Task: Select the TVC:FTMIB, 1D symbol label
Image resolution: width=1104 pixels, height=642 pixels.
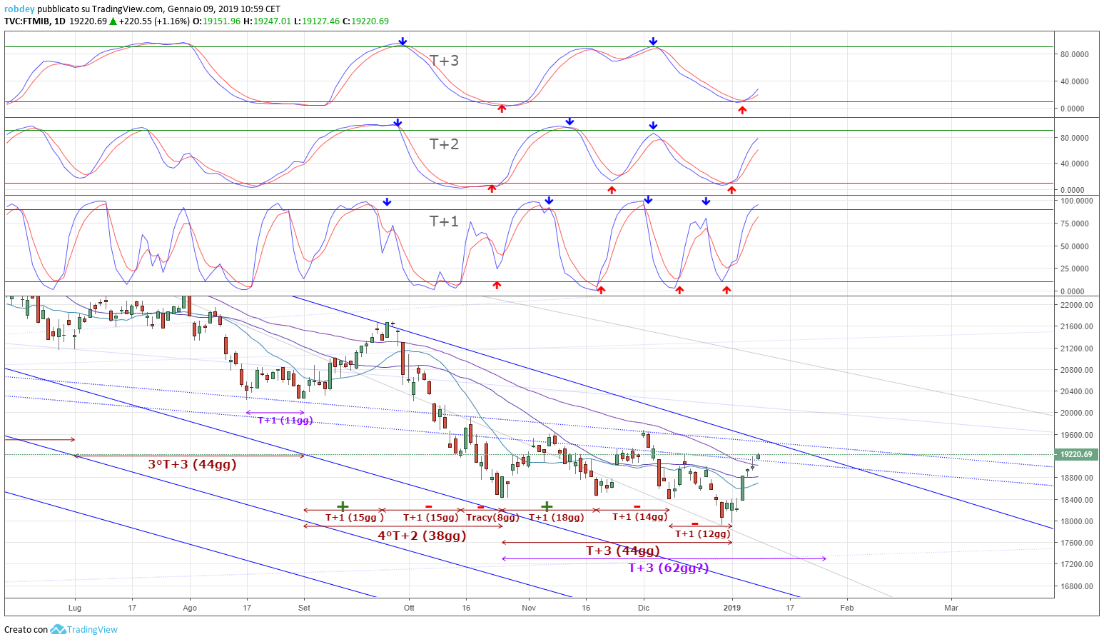Action: (35, 21)
